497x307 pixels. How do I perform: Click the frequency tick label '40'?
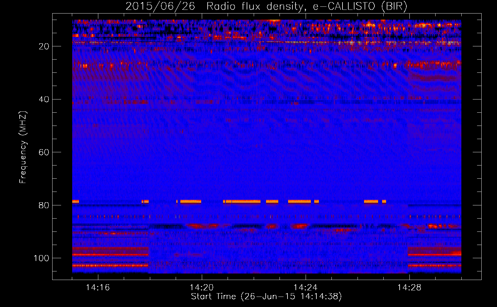click(44, 99)
